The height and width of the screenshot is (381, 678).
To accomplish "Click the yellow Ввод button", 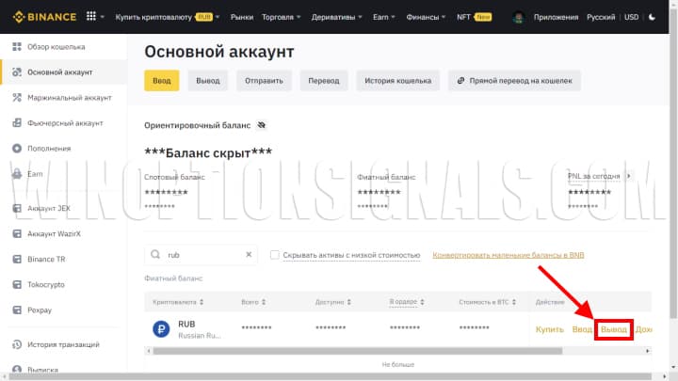I will pyautogui.click(x=162, y=80).
